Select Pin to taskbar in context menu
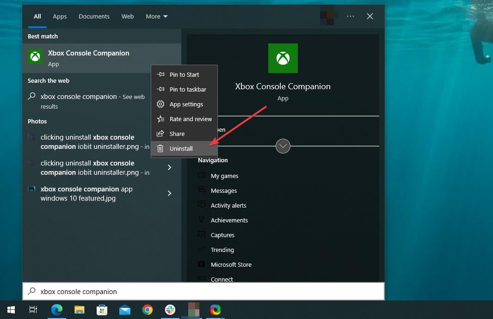Viewport: 493px width, 319px height. 184,89
